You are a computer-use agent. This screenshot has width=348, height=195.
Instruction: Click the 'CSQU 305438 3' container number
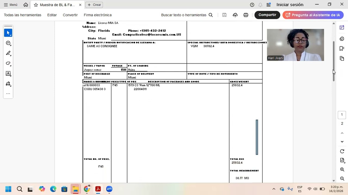(95, 89)
